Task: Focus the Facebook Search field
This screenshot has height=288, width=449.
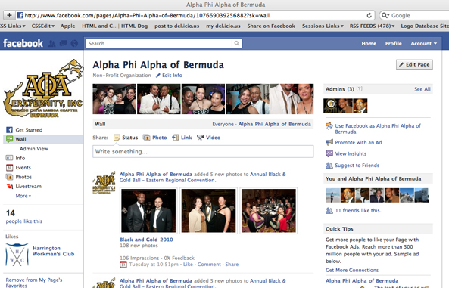Action: coord(159,44)
